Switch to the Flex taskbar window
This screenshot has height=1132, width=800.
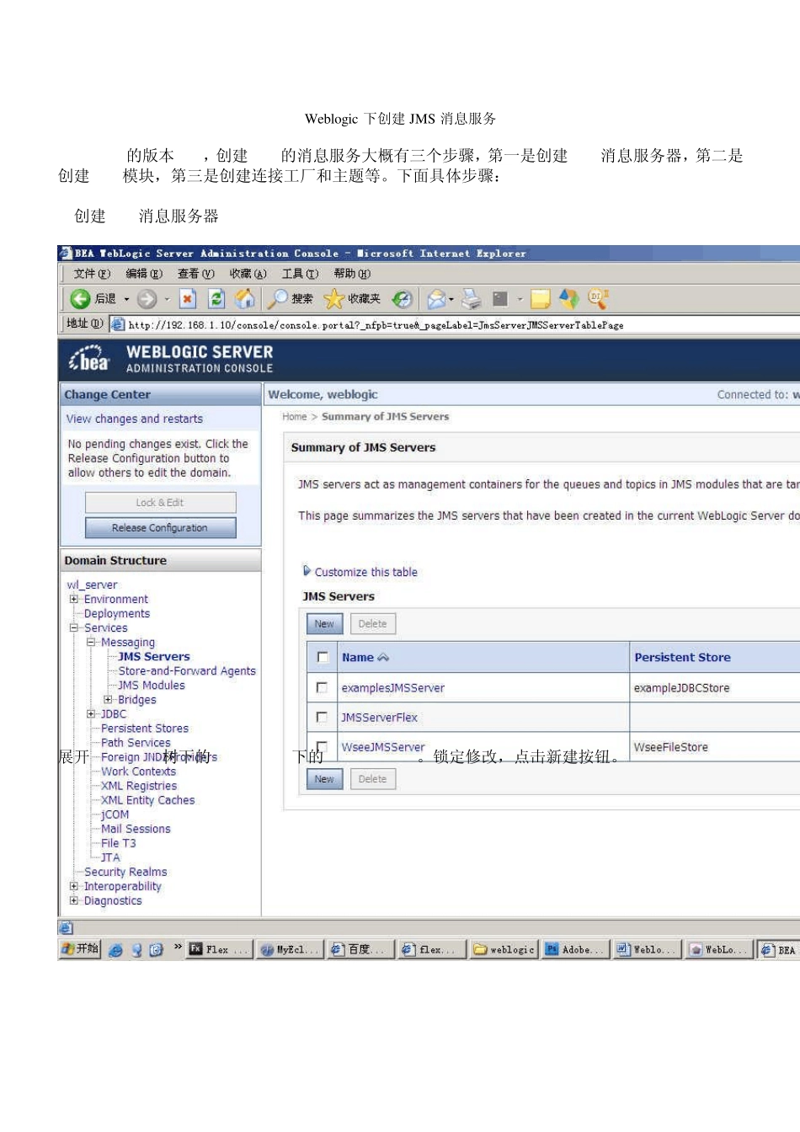click(x=219, y=949)
